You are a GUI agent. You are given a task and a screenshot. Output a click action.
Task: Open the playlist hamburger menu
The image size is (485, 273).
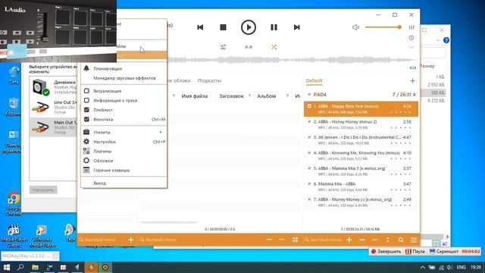(414, 240)
